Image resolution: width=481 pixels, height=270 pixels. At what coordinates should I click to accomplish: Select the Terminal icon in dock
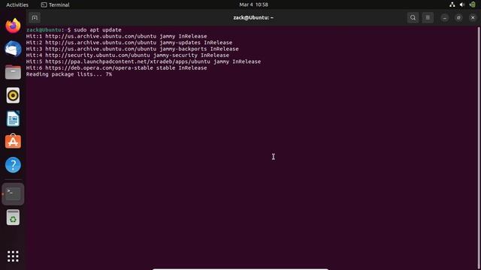pos(13,193)
